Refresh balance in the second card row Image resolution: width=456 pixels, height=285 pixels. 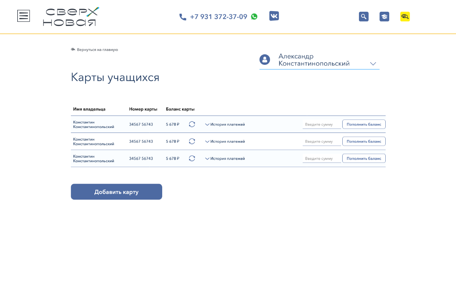click(x=192, y=141)
